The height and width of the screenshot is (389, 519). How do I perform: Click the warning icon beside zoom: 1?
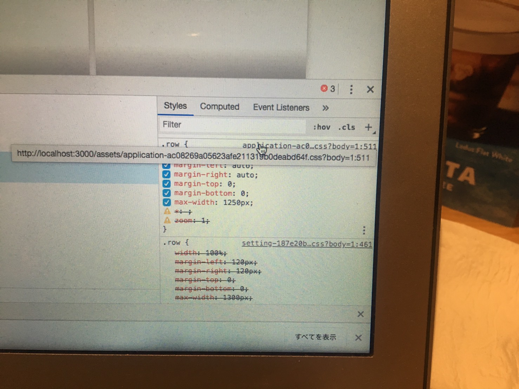click(x=167, y=220)
